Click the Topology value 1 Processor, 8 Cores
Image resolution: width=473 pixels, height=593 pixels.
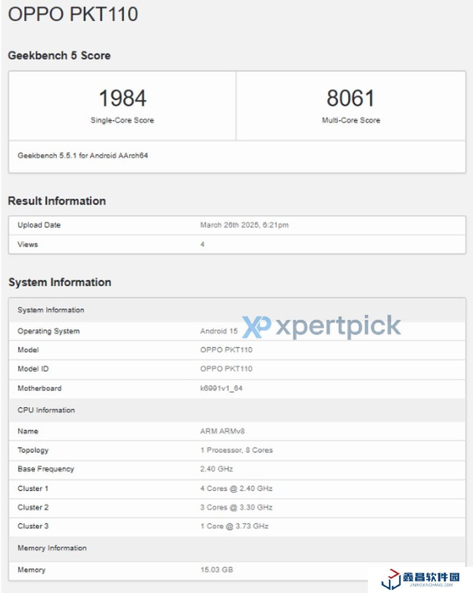[236, 450]
